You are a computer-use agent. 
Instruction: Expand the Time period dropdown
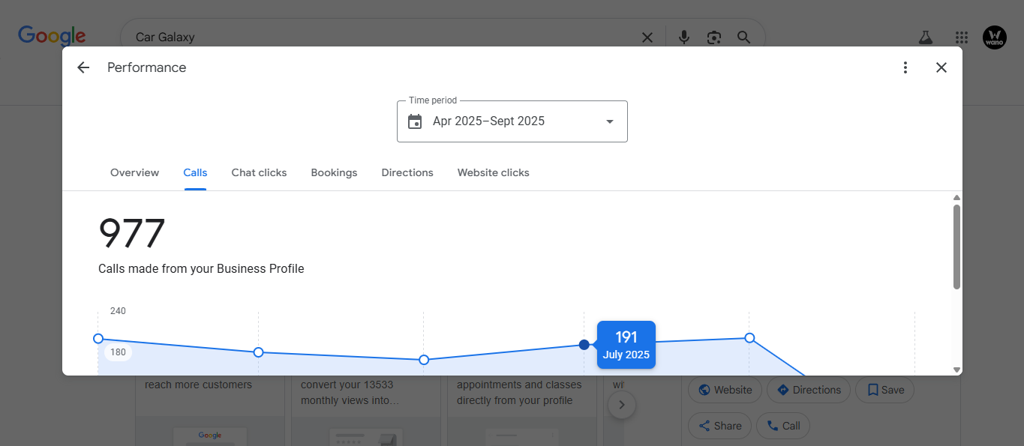tap(609, 121)
